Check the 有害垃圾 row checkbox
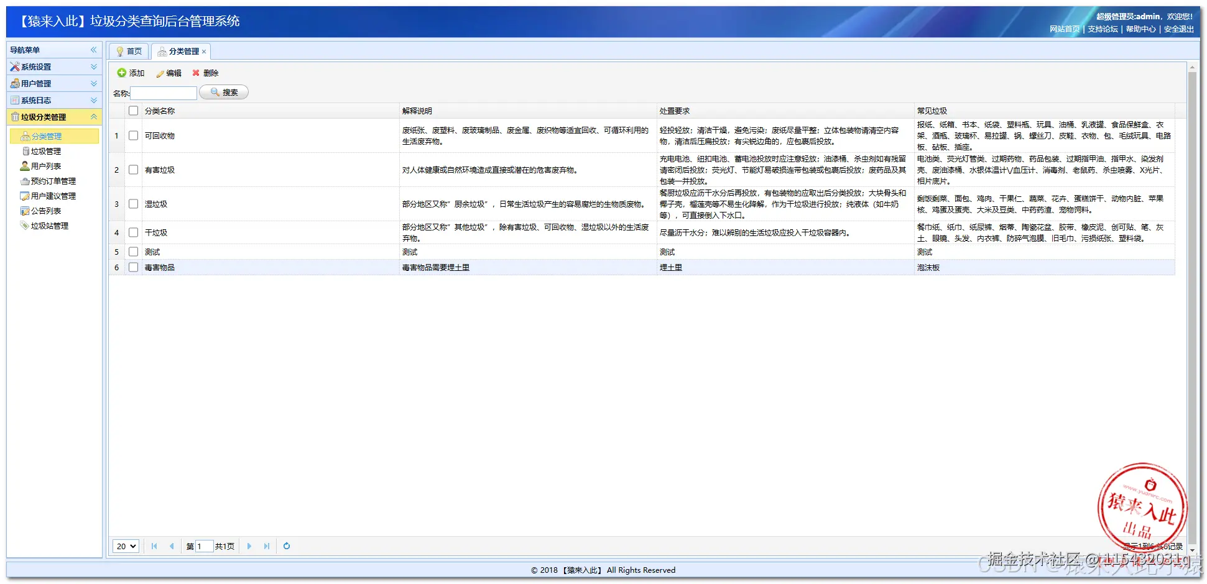 [133, 170]
